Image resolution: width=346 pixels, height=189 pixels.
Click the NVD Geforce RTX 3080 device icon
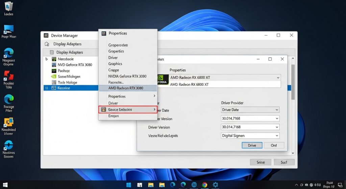[54, 65]
